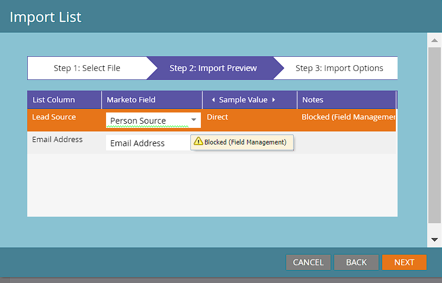
Task: Click the BACK button
Action: tap(356, 262)
